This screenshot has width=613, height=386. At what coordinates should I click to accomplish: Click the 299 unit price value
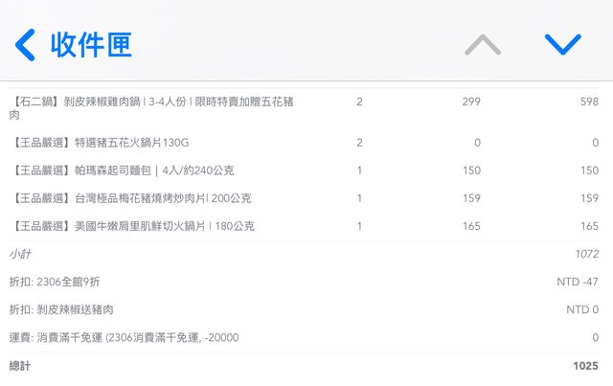pyautogui.click(x=470, y=101)
